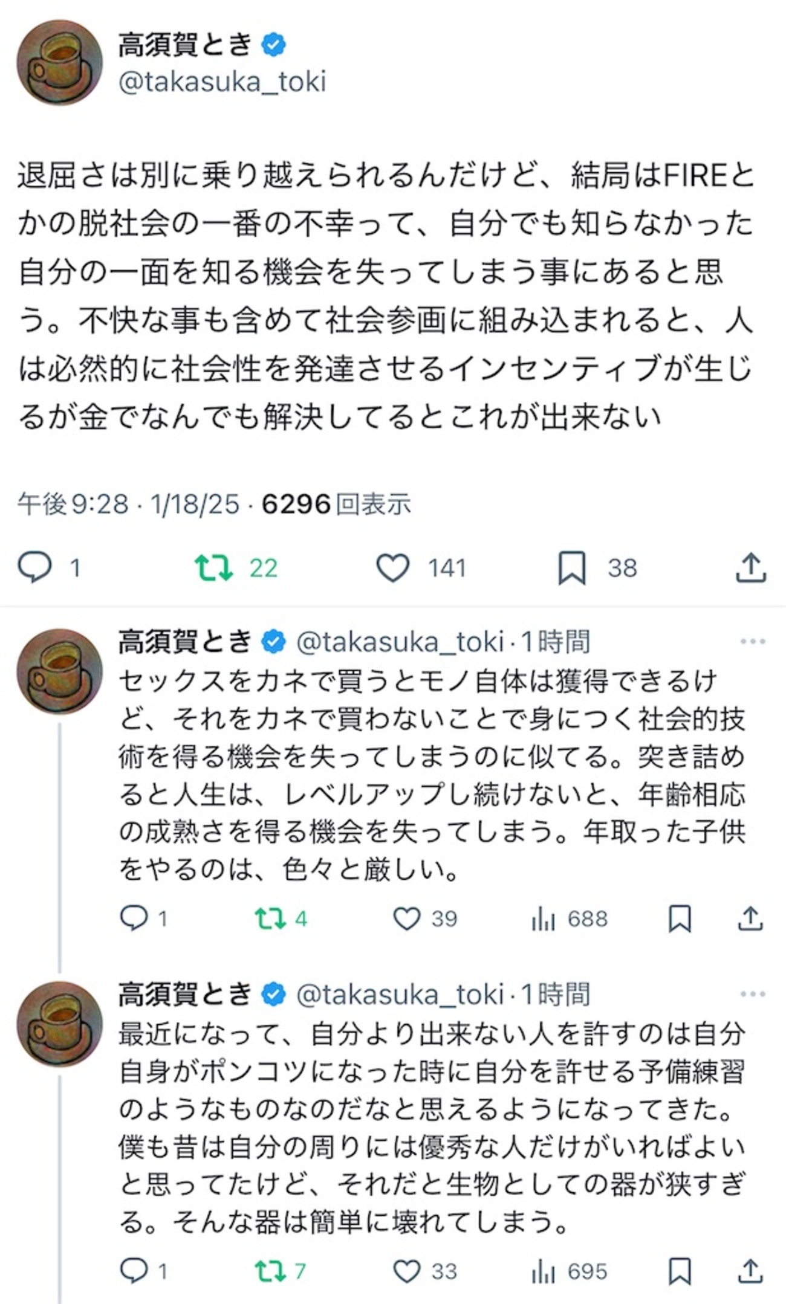Screen dimensions: 786x1304
Task: Reply to the second tweet in thread
Action: click(x=134, y=918)
